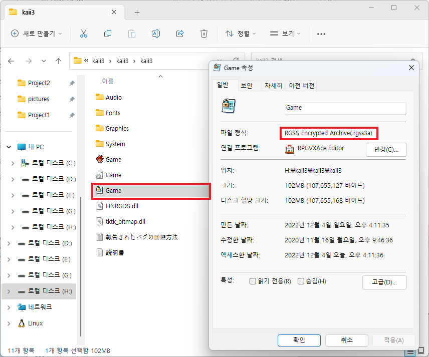Go up one folder level arrow

[x=58, y=61]
